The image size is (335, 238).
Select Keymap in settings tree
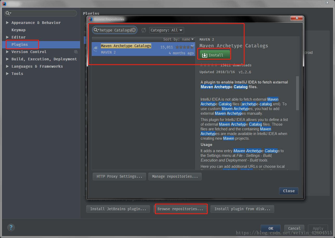(x=18, y=30)
